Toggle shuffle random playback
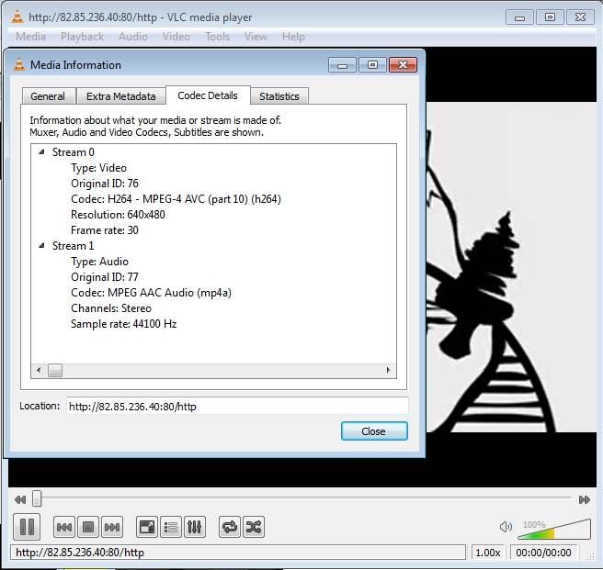The image size is (603, 570). [254, 527]
